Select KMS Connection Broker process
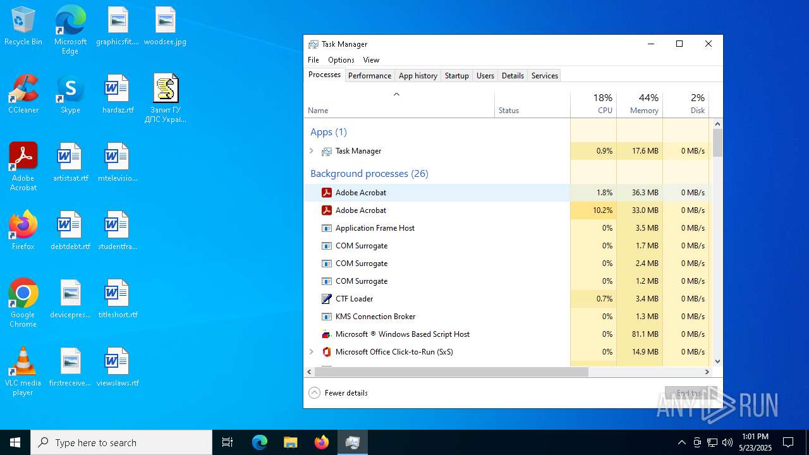The image size is (809, 455). (506, 317)
